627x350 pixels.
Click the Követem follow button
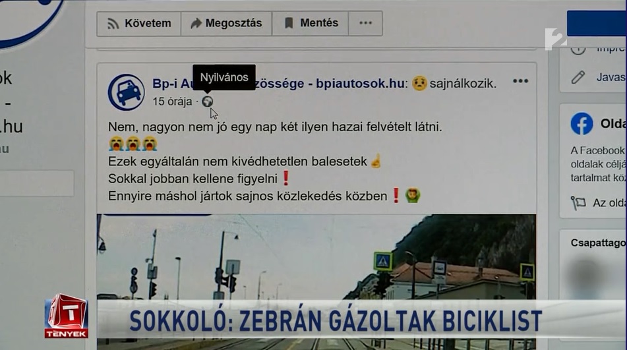[138, 24]
